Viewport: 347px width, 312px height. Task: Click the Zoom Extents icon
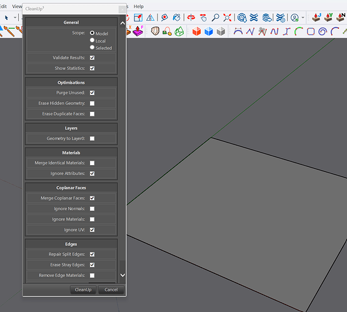coord(227,18)
